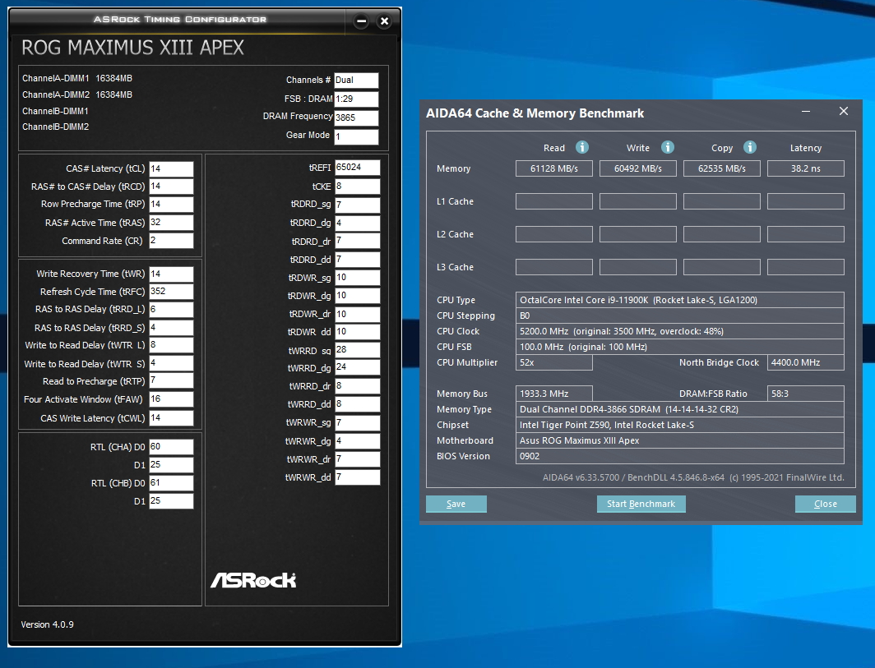Click the ChannelA-DIMM1 16384MB entry
Screen dimensions: 875x668
[x=77, y=78]
